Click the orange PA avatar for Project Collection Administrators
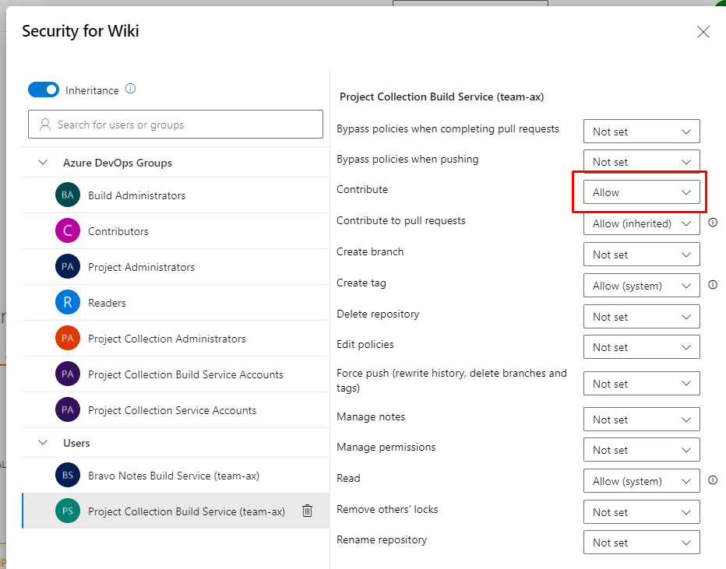This screenshot has height=569, width=726. pyautogui.click(x=68, y=339)
